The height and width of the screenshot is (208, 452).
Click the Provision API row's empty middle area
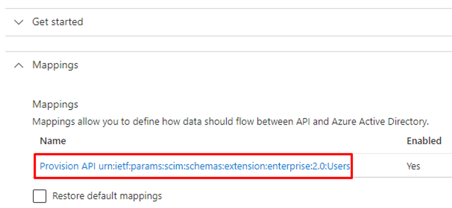tap(378, 166)
